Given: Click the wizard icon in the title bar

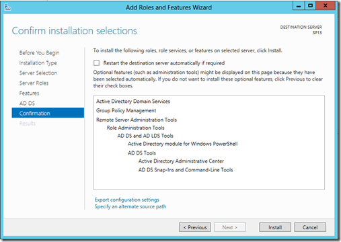Looking at the screenshot, I should click(x=7, y=7).
